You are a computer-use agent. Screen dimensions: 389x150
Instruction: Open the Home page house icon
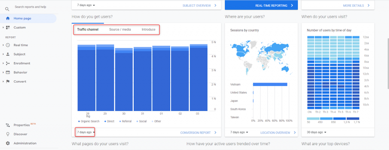coord(8,18)
